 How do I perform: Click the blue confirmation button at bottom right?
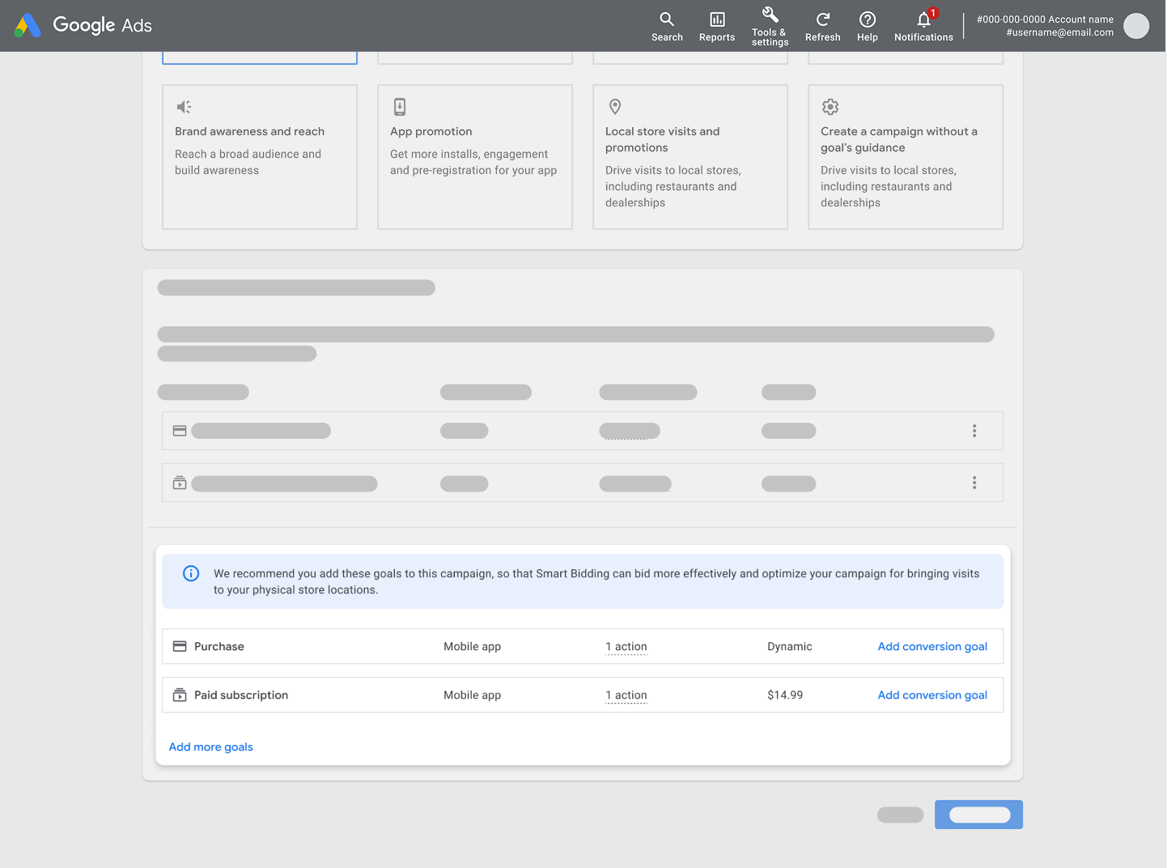click(978, 815)
